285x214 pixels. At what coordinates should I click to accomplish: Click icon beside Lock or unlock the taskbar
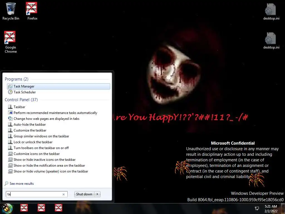(10, 142)
